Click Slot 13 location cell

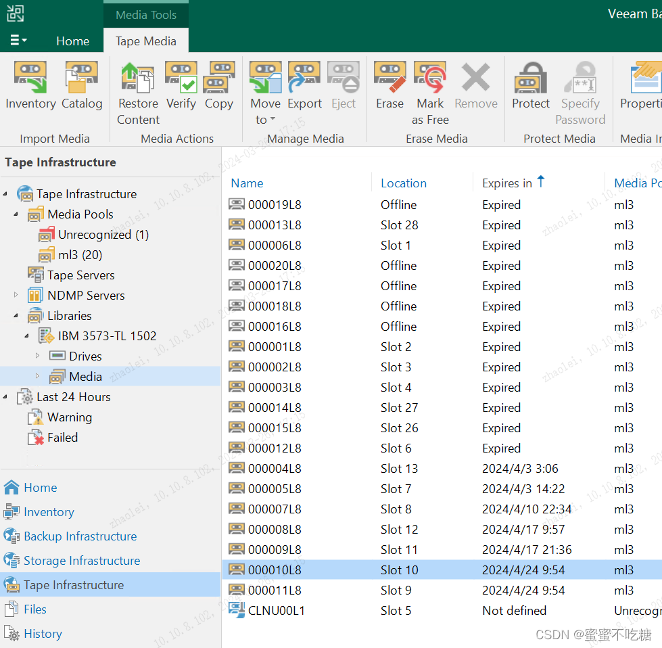[x=399, y=469]
